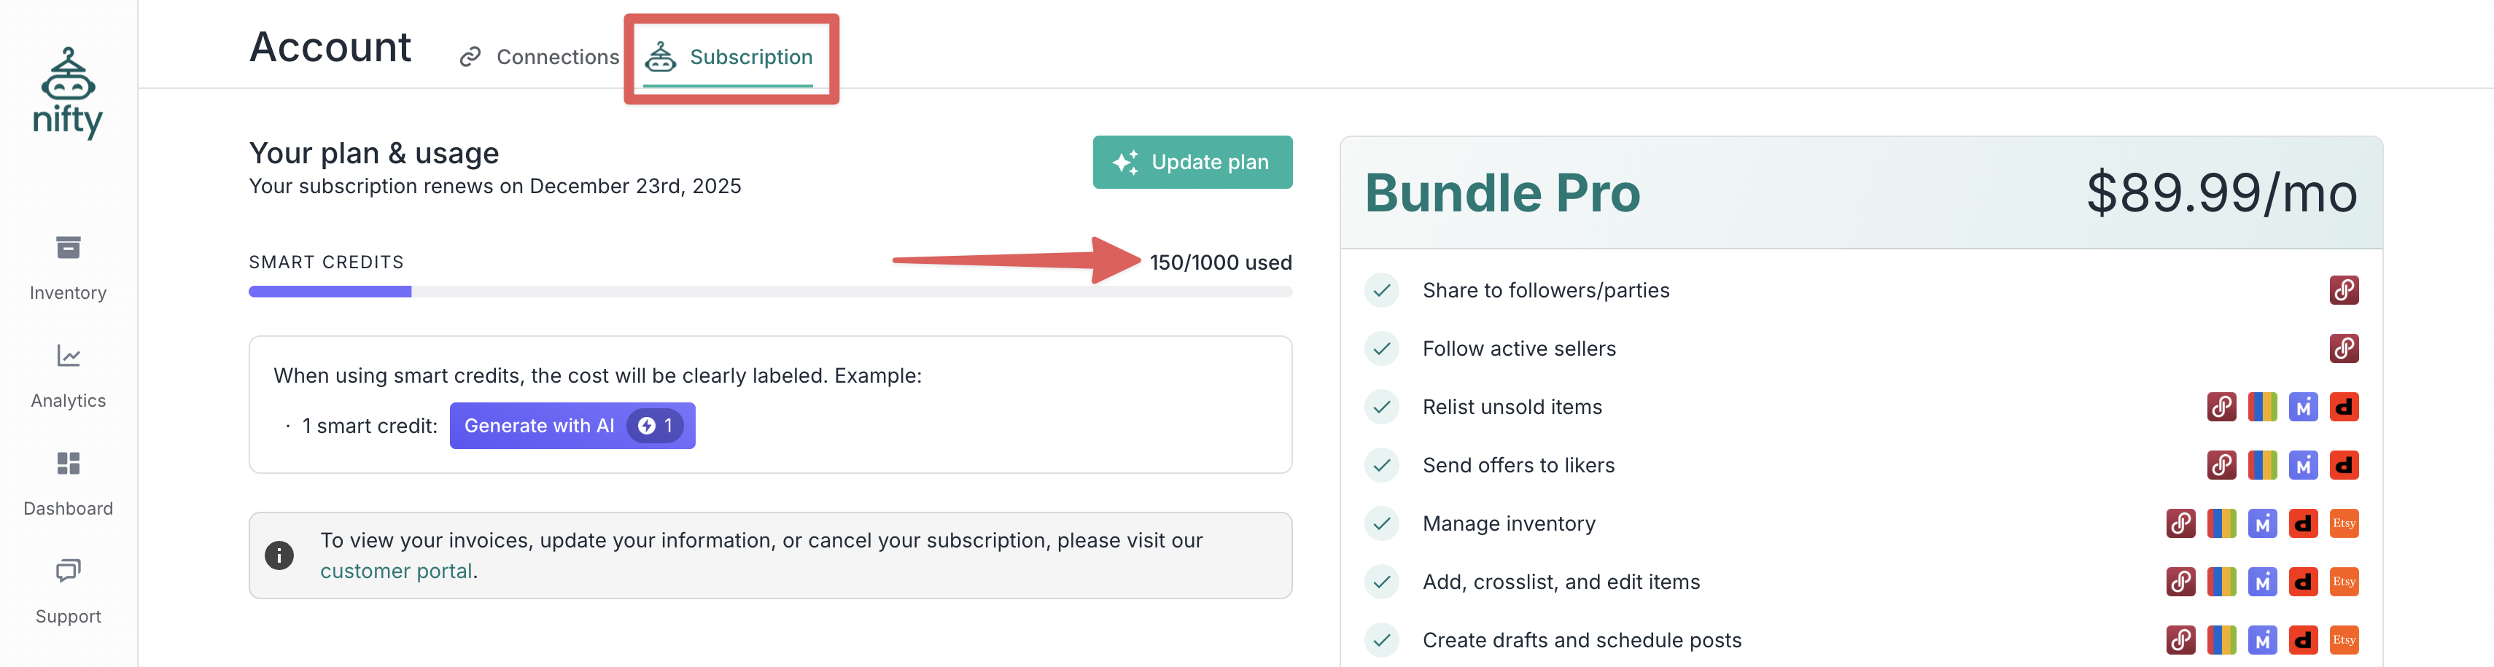This screenshot has height=667, width=2494.
Task: Click Etsy icon in Manage inventory row
Action: coord(2343,523)
